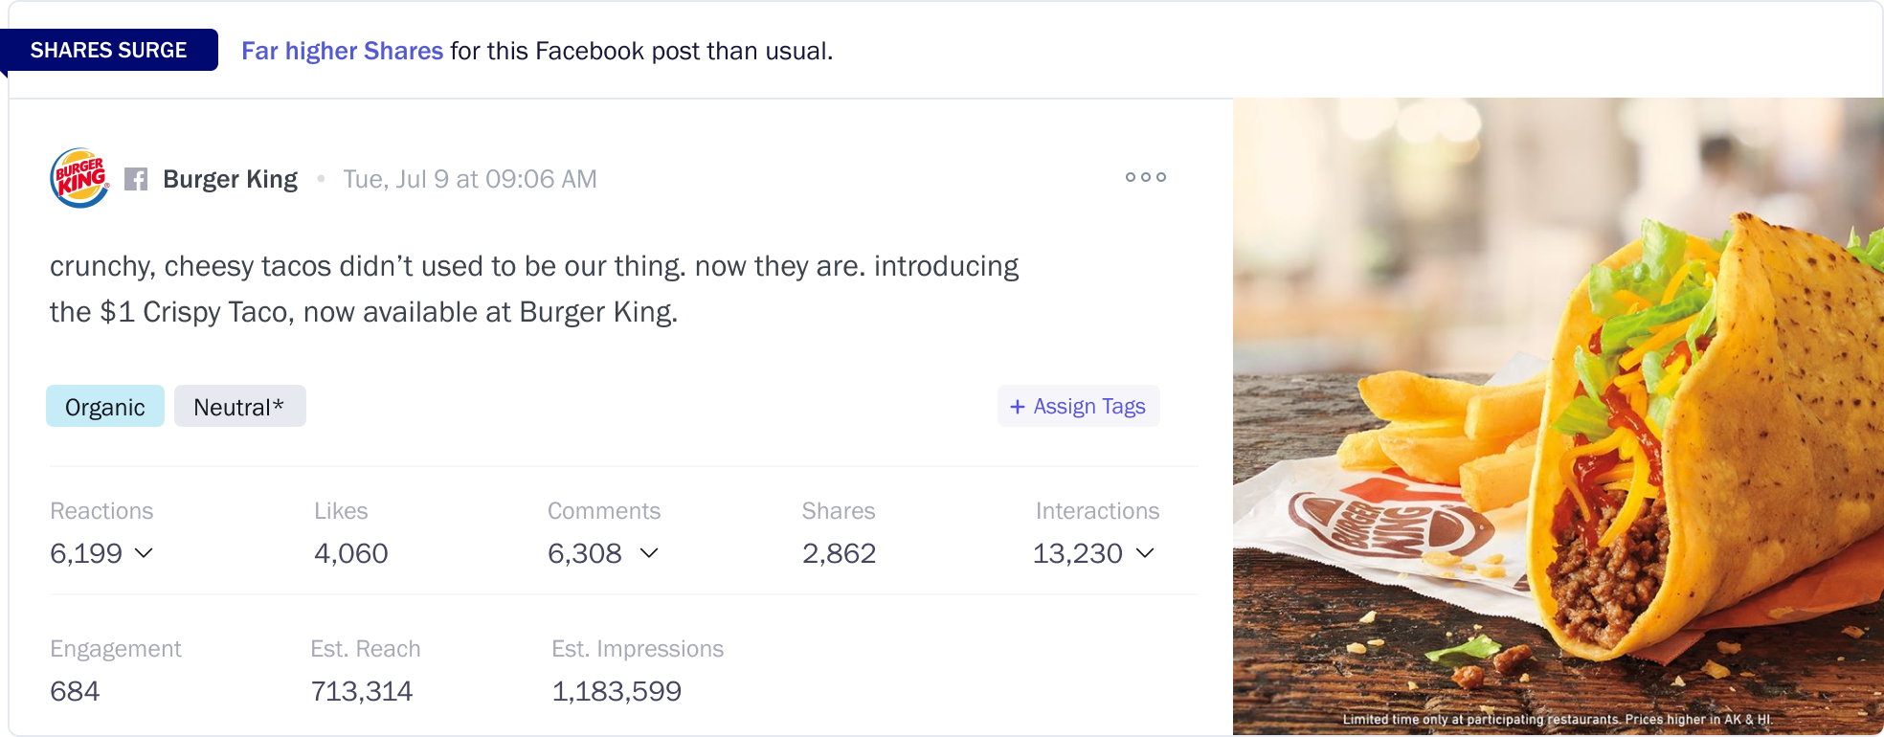
Task: Open the three-dot options menu
Action: tap(1145, 177)
